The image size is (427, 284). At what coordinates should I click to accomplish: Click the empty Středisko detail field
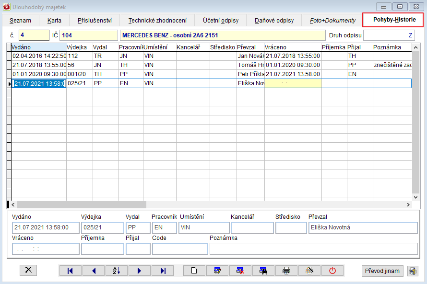291,227
